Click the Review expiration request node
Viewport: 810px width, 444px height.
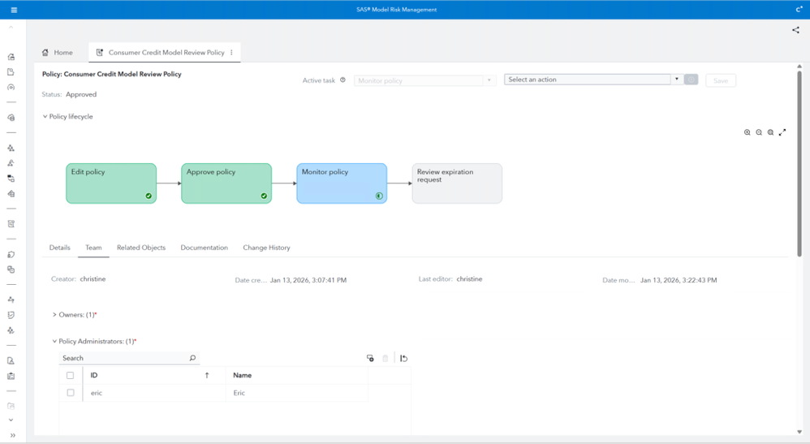click(457, 183)
